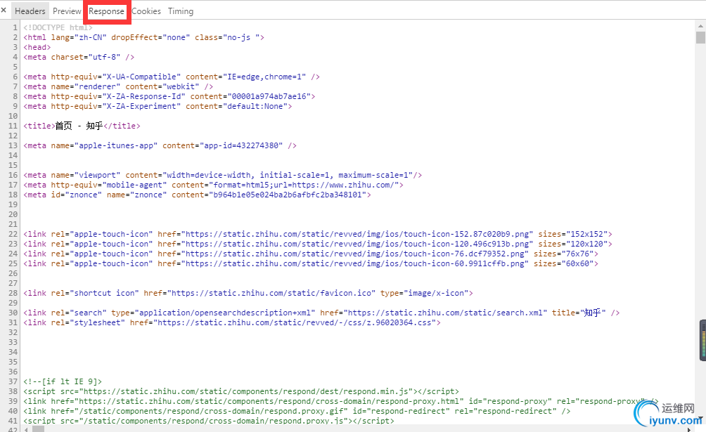Click the scroll-right arrow of horizontal scrollbar

pyautogui.click(x=689, y=429)
